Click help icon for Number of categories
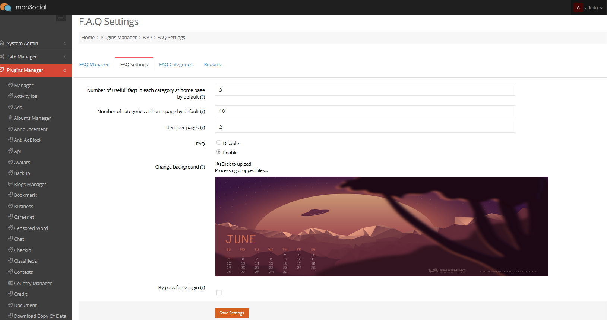This screenshot has width=607, height=320. tap(202, 112)
